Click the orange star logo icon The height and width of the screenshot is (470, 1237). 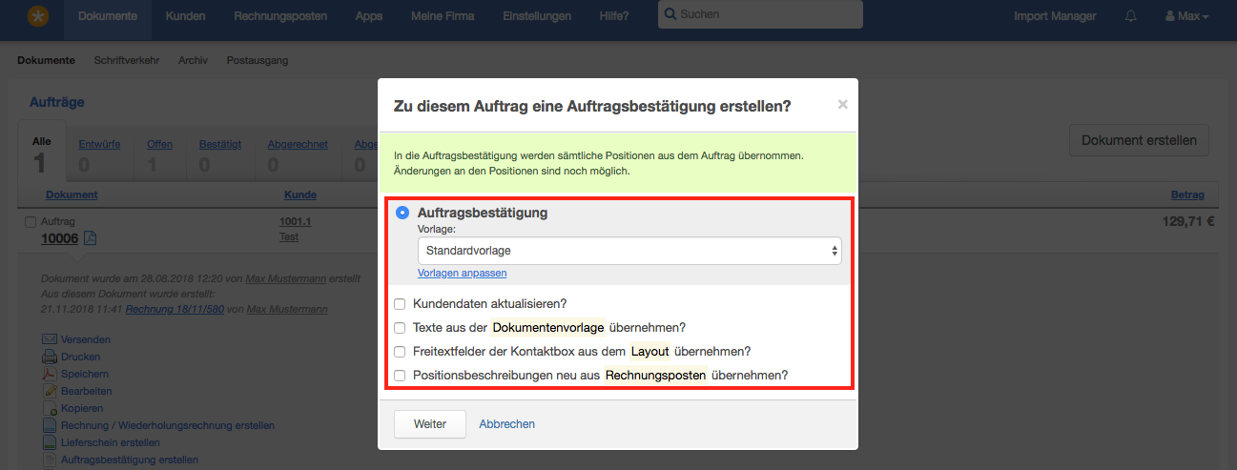tap(38, 16)
